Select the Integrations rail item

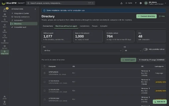tap(5, 52)
